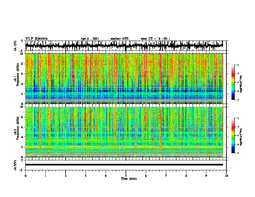Click the "1" tick on the time axis

pos(45,176)
